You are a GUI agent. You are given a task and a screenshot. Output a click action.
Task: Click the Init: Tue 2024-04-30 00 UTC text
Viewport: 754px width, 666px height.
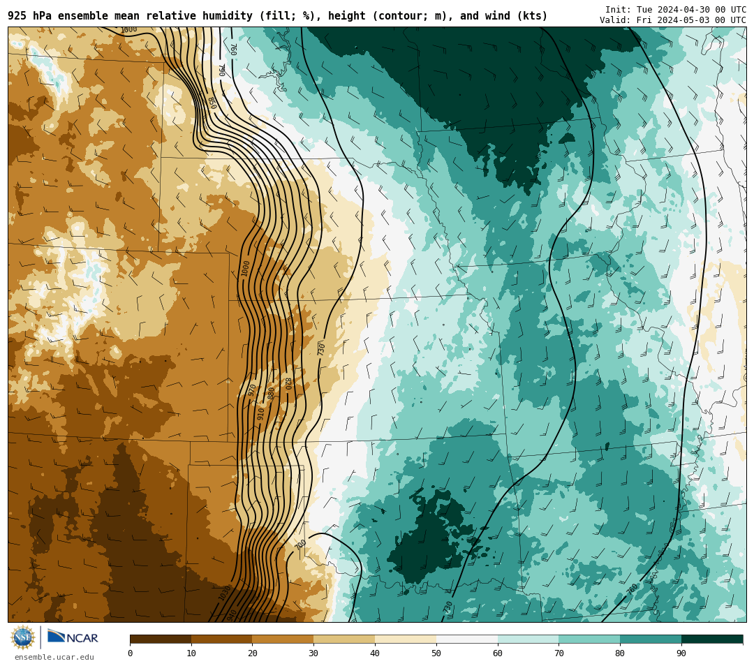[676, 10]
